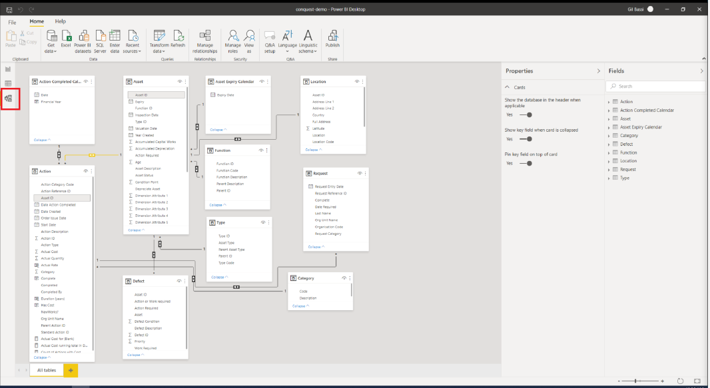The image size is (710, 388).
Task: Refresh the data model
Action: coord(178,39)
